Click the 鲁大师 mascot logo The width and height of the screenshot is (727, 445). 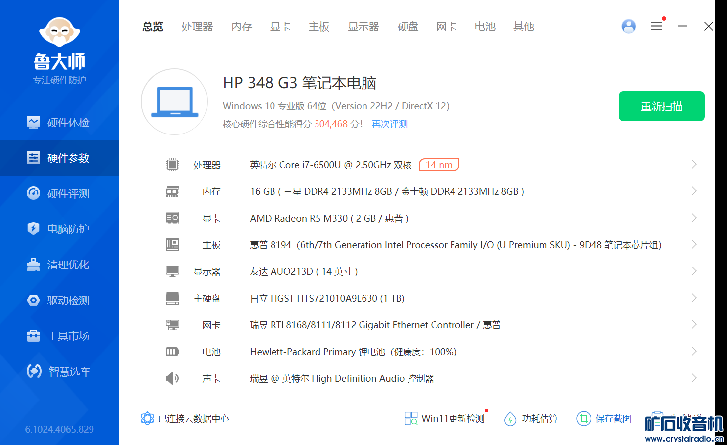coord(59,33)
